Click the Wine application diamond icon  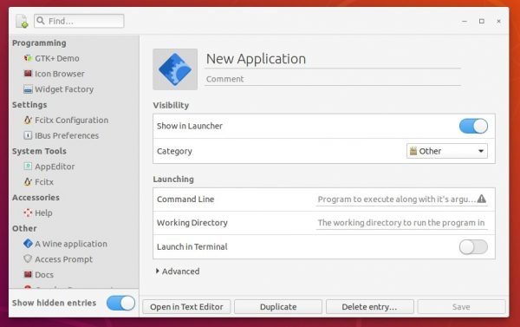pyautogui.click(x=28, y=244)
